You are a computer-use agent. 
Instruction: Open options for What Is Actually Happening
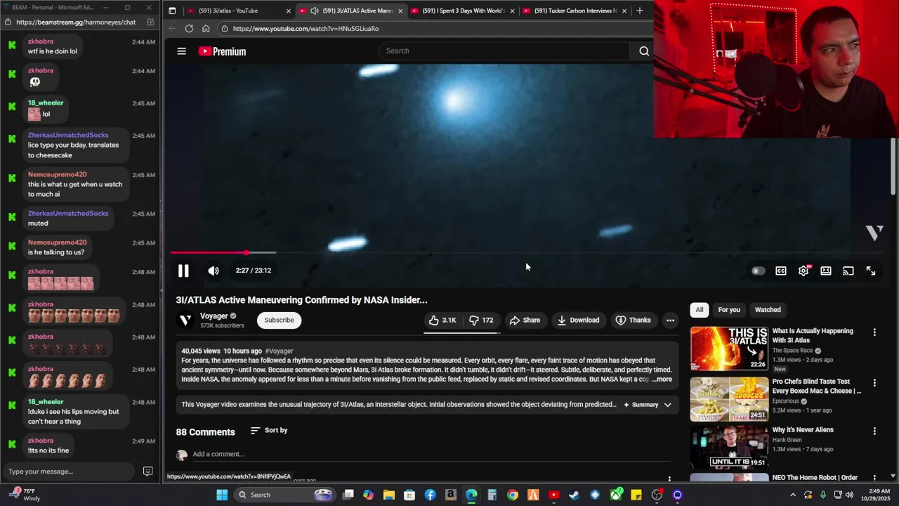pos(874,332)
